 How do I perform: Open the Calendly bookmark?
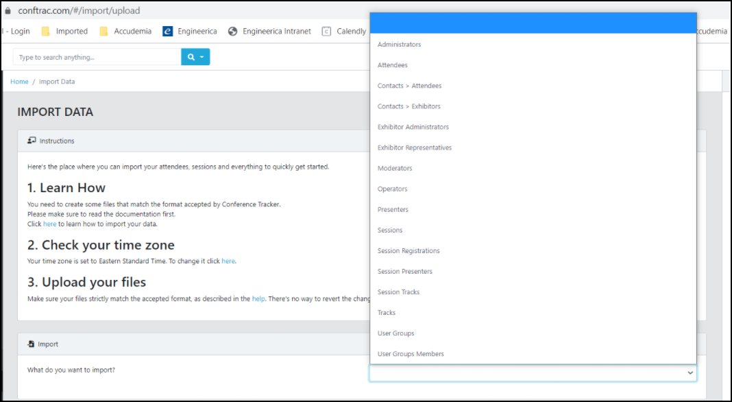point(344,32)
